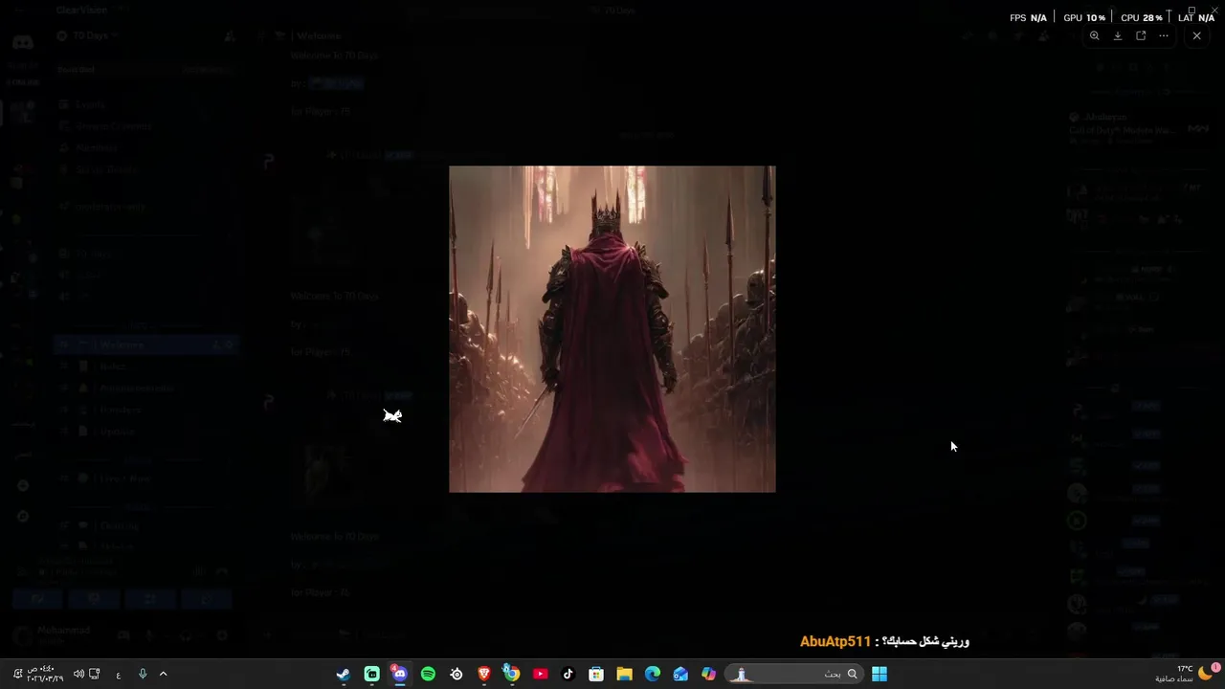Launch Microsoft Edge from taskbar
The height and width of the screenshot is (689, 1225).
(653, 674)
